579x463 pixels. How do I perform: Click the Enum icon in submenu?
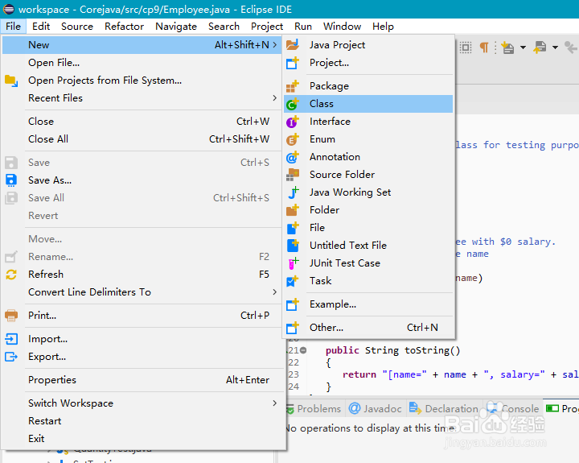point(293,139)
